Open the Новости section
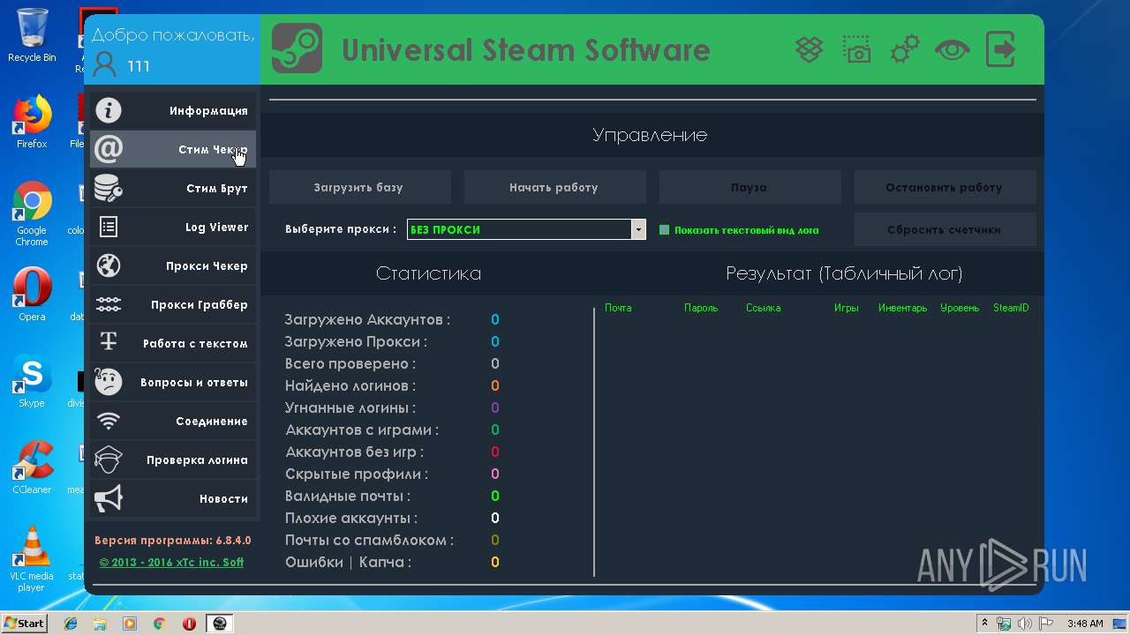 click(x=173, y=499)
